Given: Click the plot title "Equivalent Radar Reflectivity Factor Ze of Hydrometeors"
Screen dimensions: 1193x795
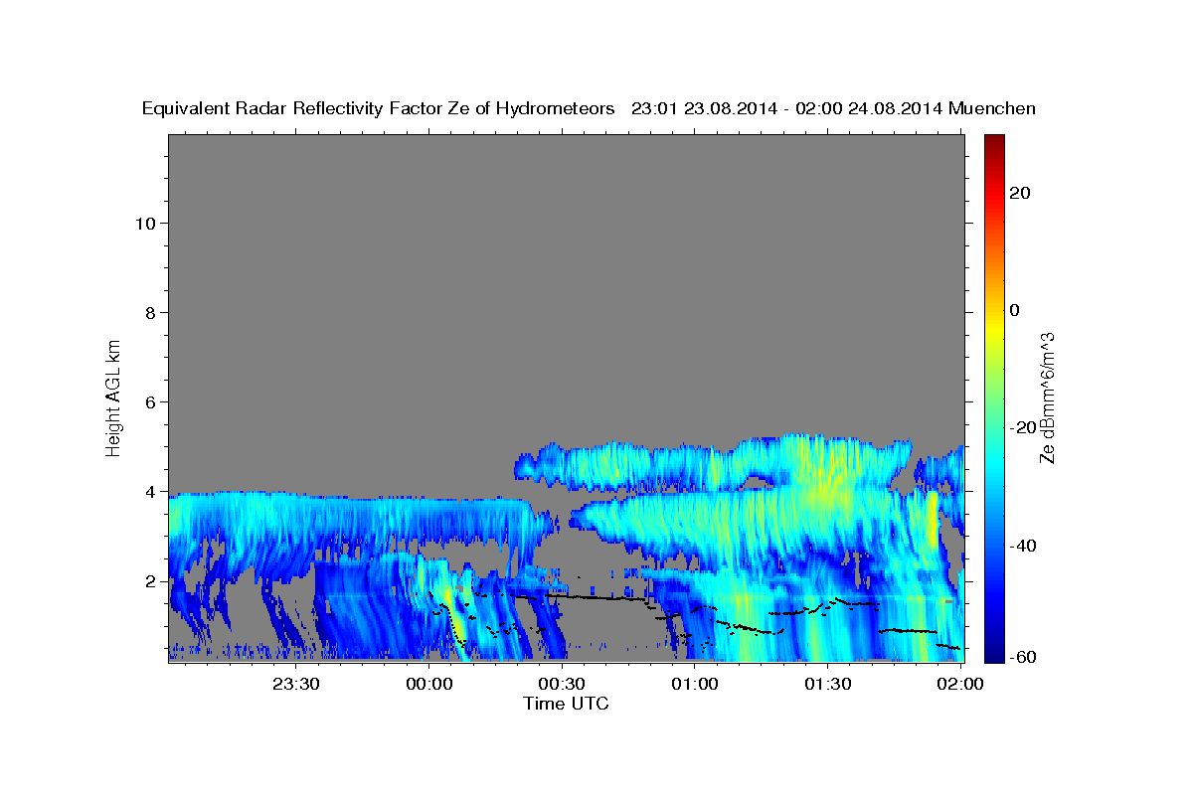Looking at the screenshot, I should (x=379, y=108).
